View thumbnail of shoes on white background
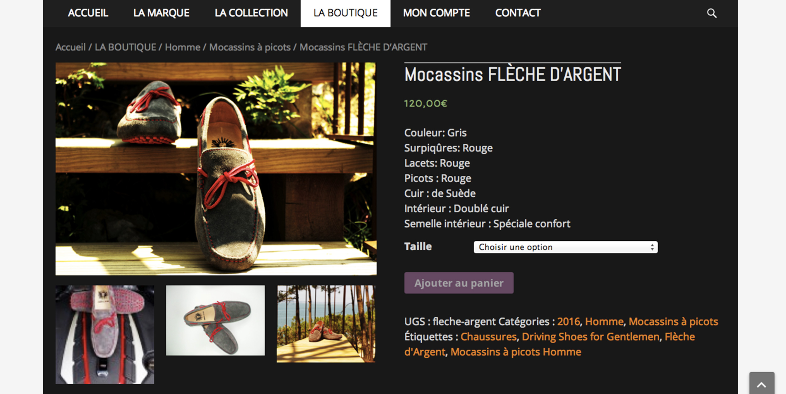 [215, 320]
